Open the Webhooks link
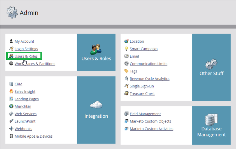Viewport: 236px width, 149px height. click(23, 129)
